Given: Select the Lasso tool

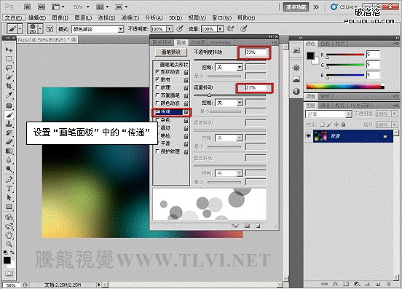Looking at the screenshot, I should (x=9, y=68).
